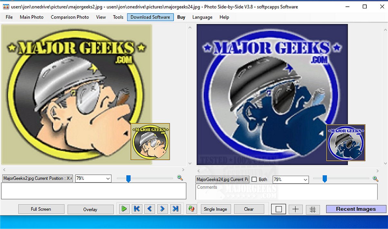Click the yellow MajorGeeks navigator thumbnail

click(150, 142)
